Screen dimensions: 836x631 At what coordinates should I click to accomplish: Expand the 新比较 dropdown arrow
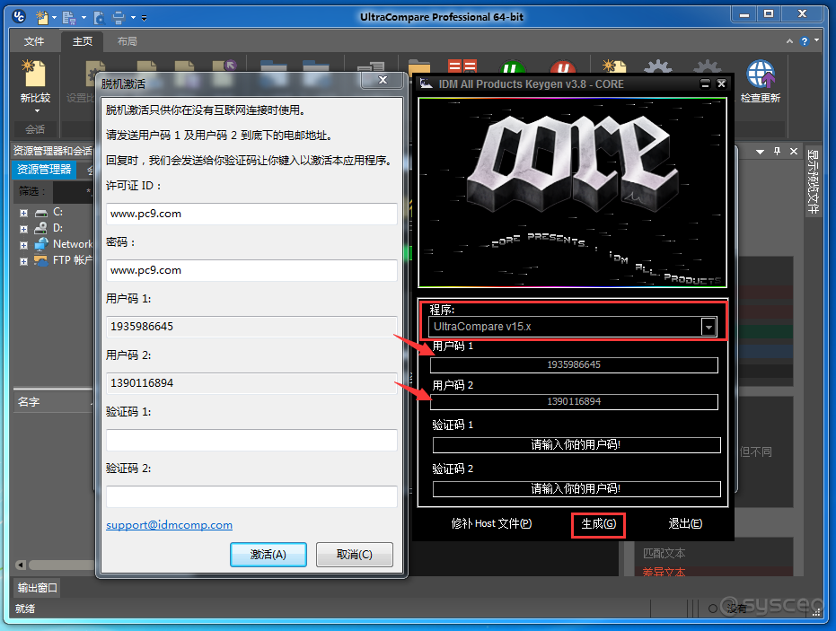coord(37,111)
